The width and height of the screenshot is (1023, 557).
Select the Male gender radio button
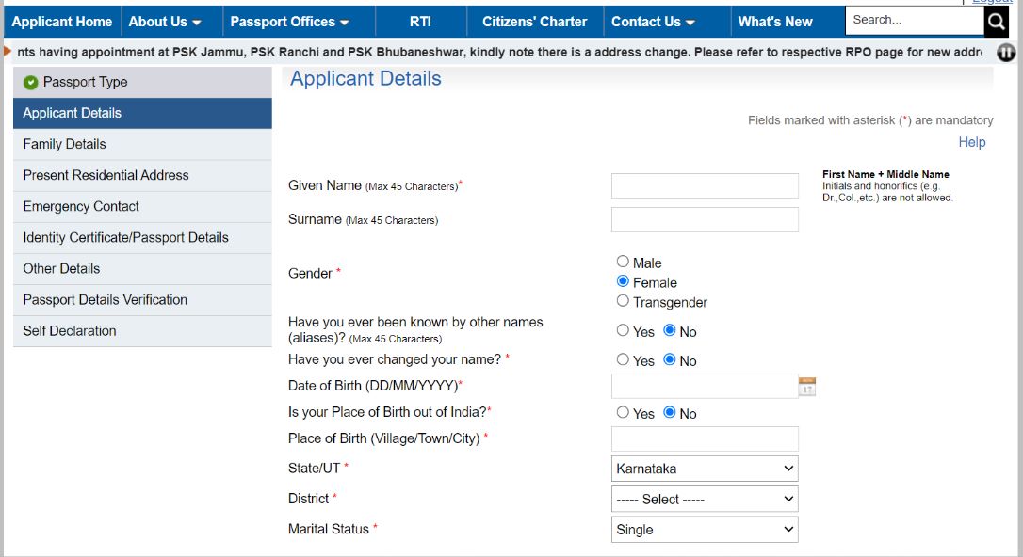click(x=623, y=262)
